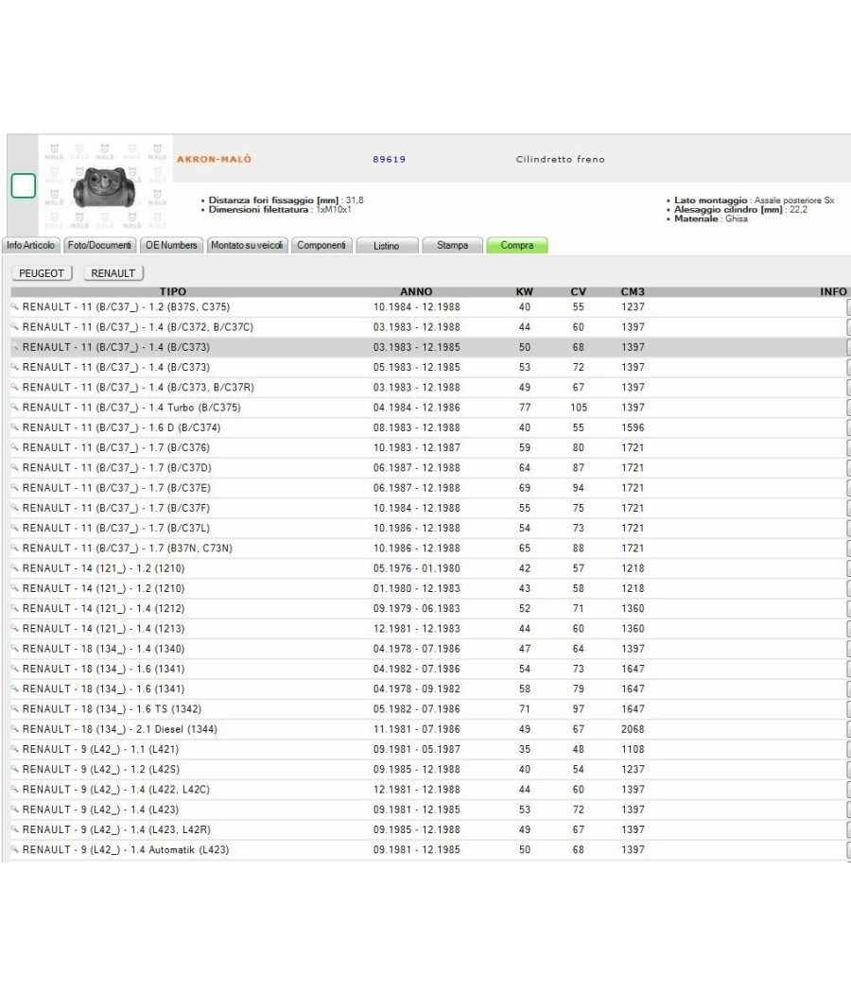Click the 1596 CM3 value
The height and width of the screenshot is (993, 851).
point(633,427)
